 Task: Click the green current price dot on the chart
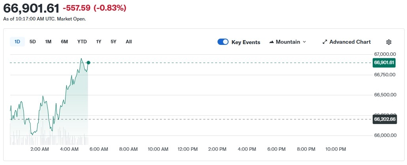(88, 63)
